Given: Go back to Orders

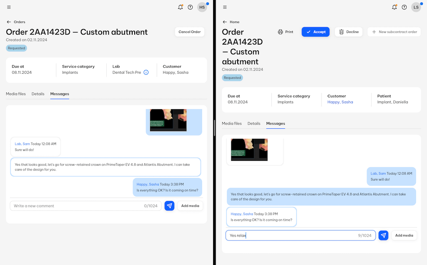Looking at the screenshot, I should click(16, 22).
